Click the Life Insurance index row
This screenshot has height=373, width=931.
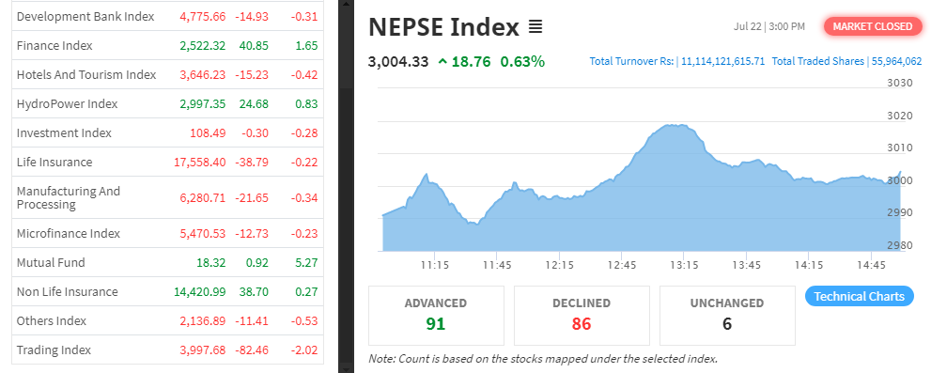(167, 163)
